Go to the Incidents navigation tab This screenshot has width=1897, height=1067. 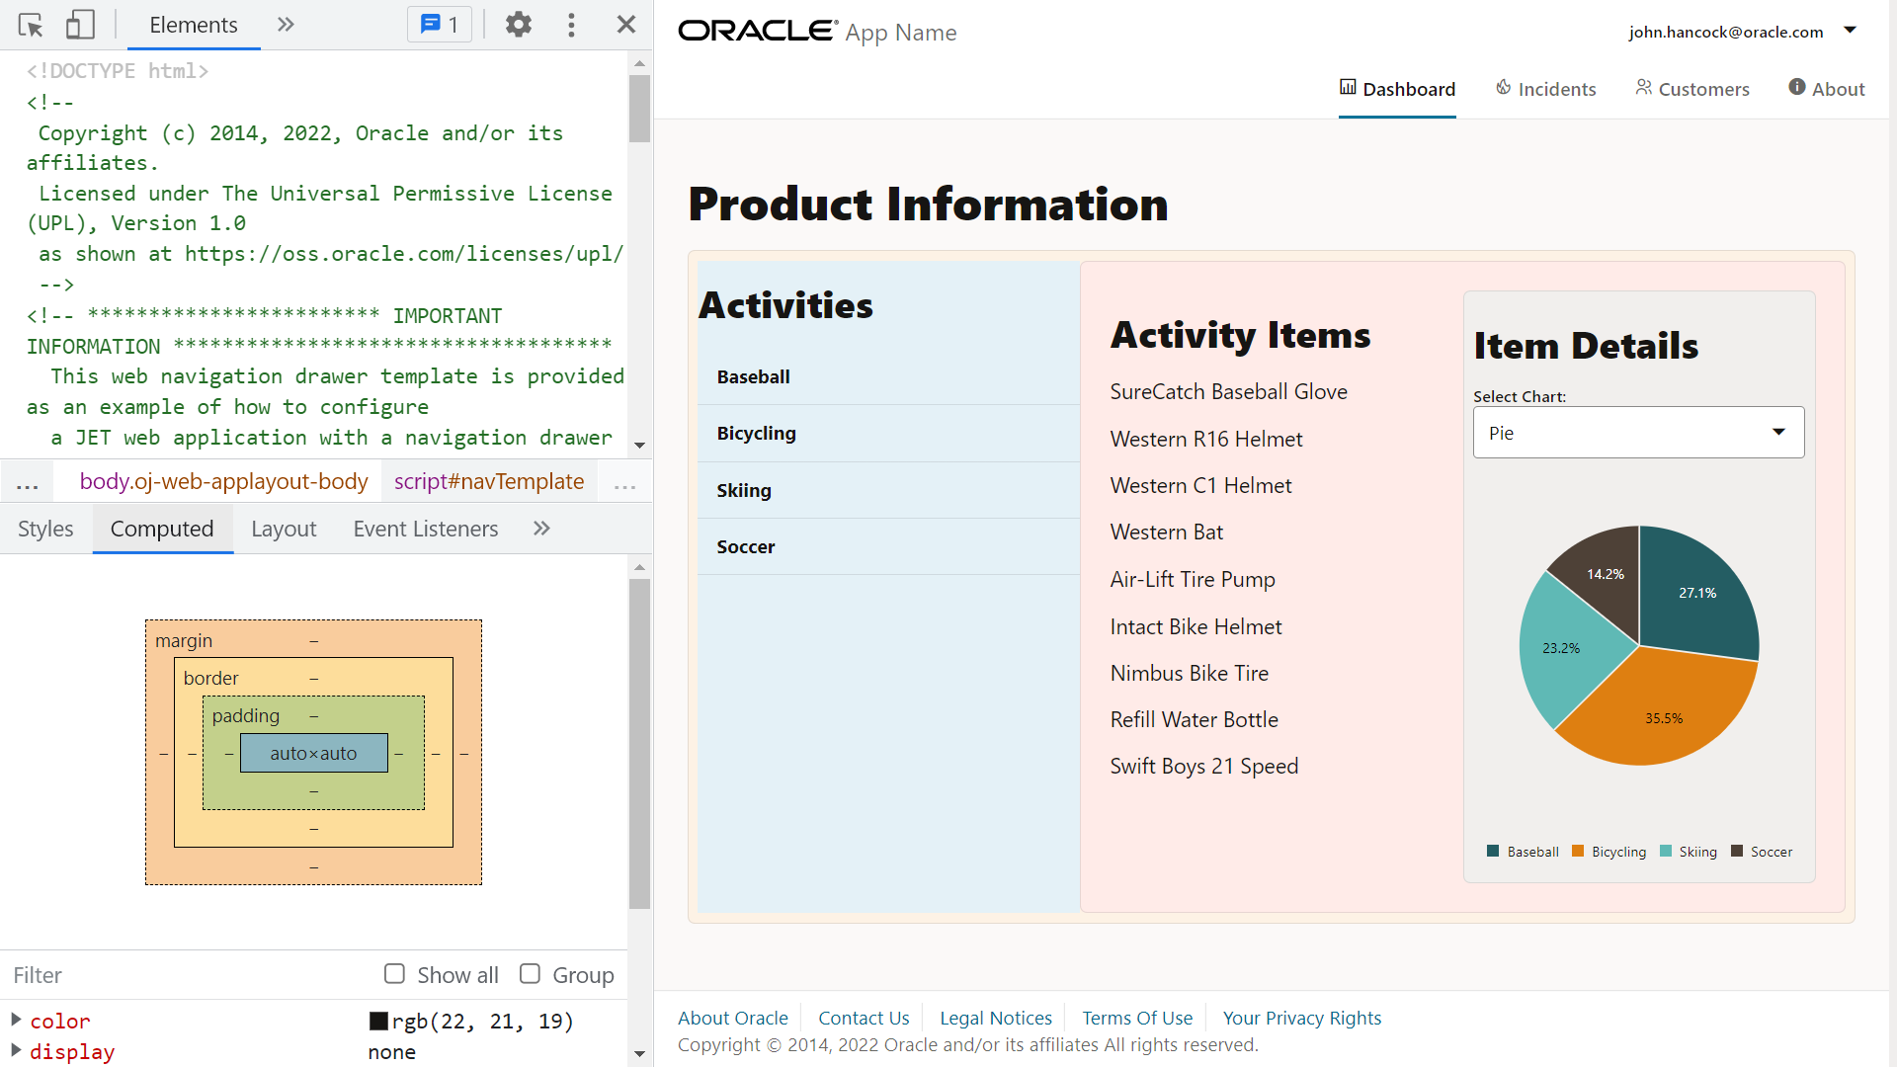tap(1545, 89)
